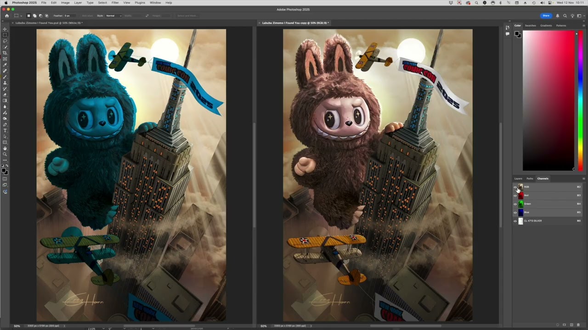Screen dimensions: 588x330
Task: Toggle visibility of the RGB channel
Action: tap(515, 187)
